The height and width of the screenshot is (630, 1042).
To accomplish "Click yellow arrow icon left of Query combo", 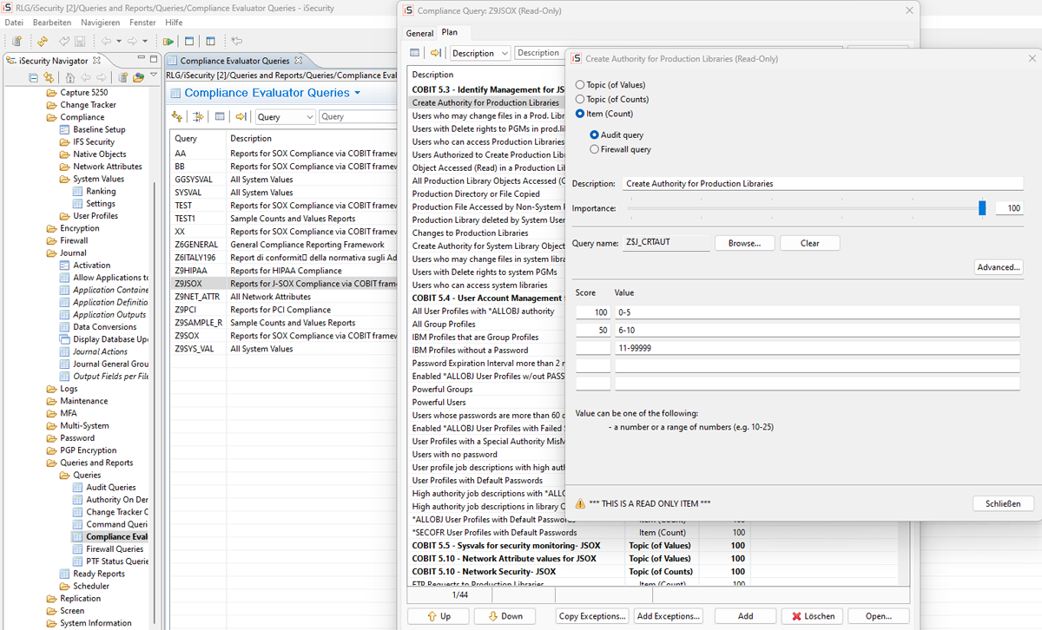I will [241, 116].
